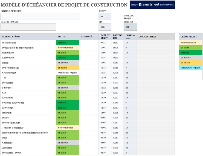Select the Terminé legend swatch

tap(191, 53)
